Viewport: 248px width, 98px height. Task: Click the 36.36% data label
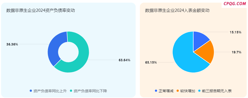(12, 44)
